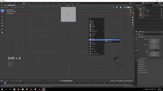Open the Render properties tab icon
This screenshot has height=91, width=163.
(x=136, y=38)
